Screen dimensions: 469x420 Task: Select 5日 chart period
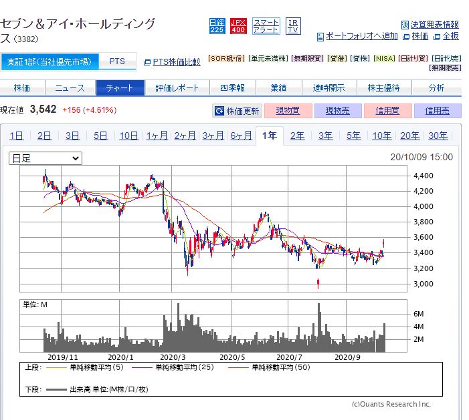point(100,136)
